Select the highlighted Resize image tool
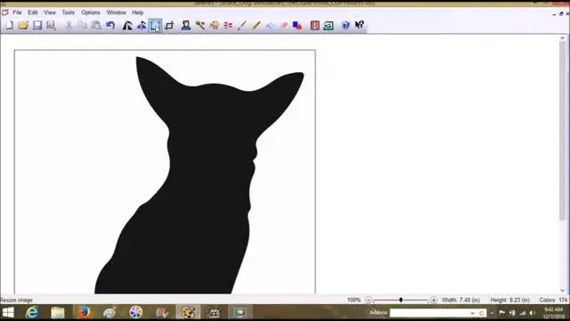 155,26
